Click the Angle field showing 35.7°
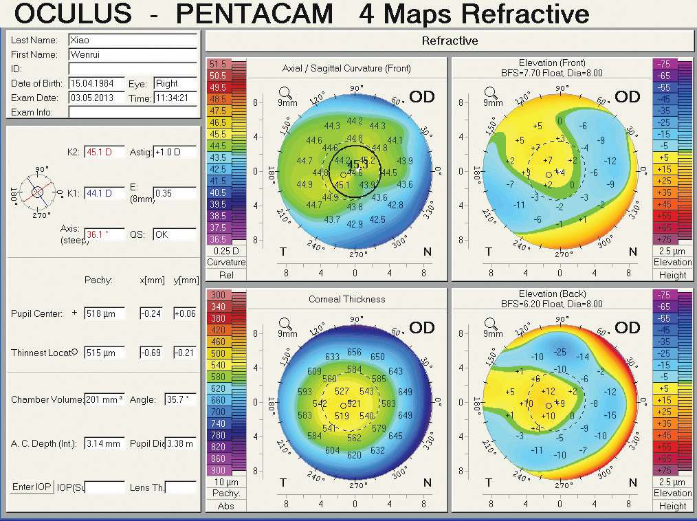The image size is (697, 521). pos(181,399)
